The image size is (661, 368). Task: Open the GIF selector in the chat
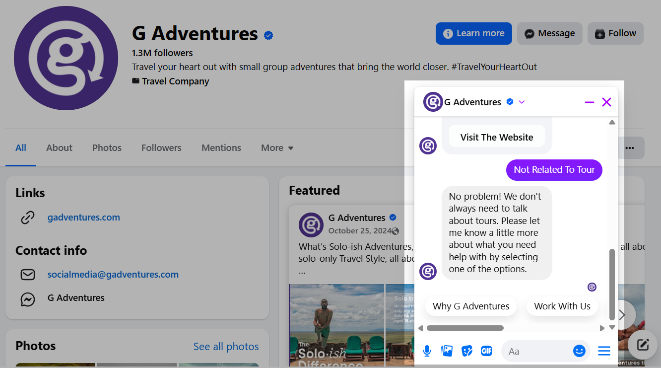pyautogui.click(x=486, y=351)
